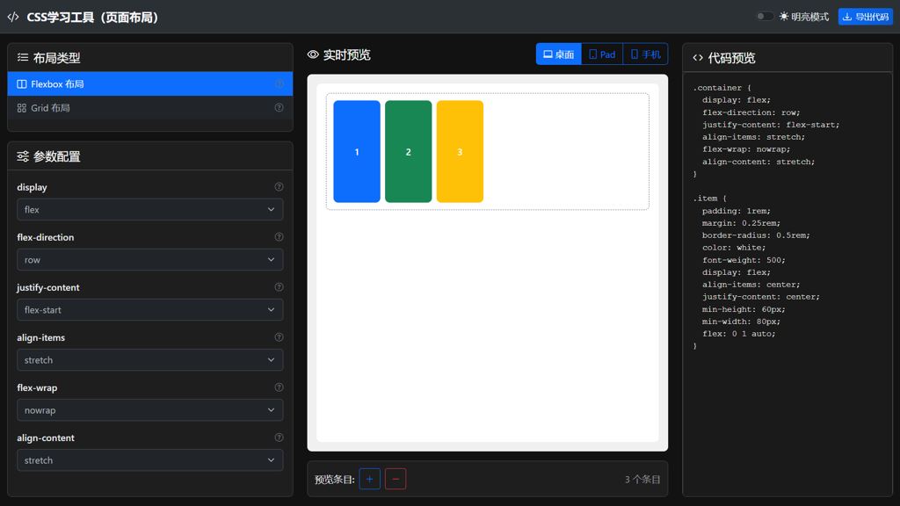The height and width of the screenshot is (506, 900).
Task: Click the question mark icon on Flexbox 布局
Action: click(279, 84)
